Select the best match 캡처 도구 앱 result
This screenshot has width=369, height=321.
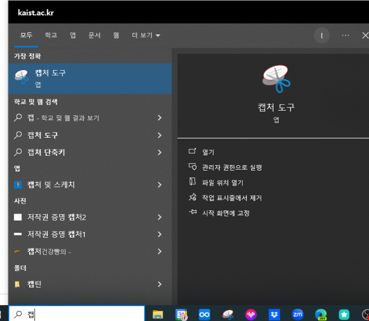90,79
